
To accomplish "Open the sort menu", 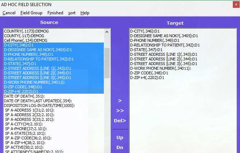I will [x=72, y=13].
